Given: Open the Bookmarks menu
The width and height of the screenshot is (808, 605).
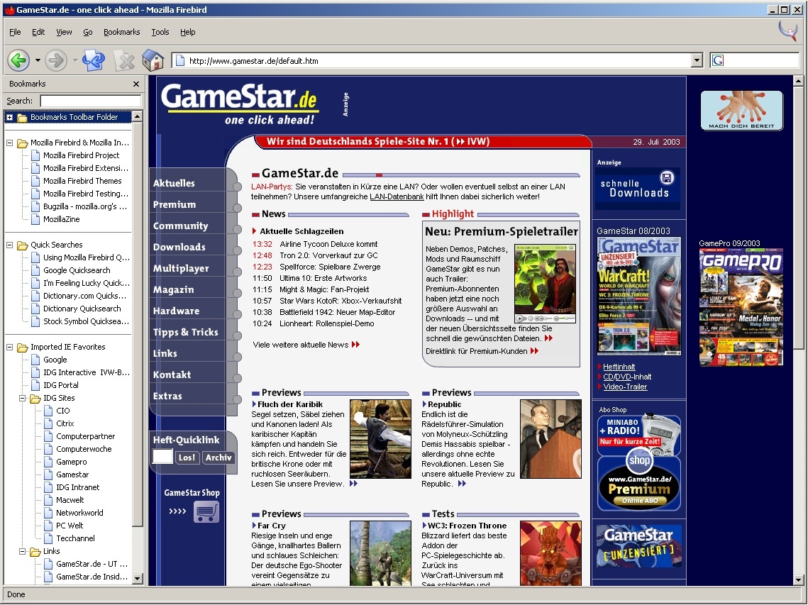Looking at the screenshot, I should pyautogui.click(x=121, y=32).
